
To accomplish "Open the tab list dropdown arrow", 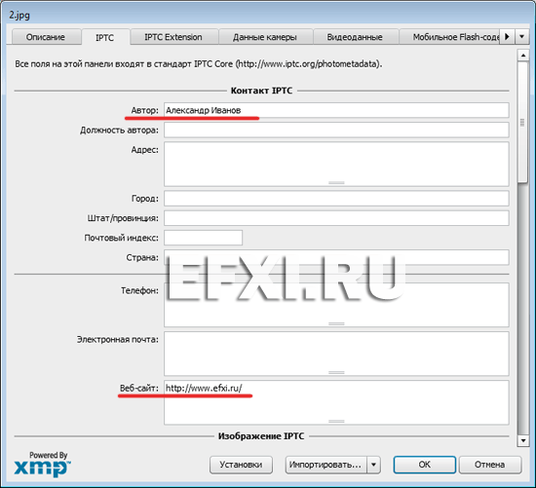I will 522,37.
